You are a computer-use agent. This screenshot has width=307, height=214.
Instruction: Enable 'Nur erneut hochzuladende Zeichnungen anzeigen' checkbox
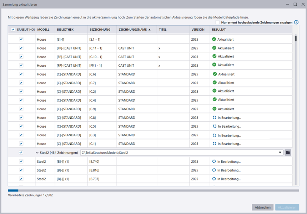217,22
